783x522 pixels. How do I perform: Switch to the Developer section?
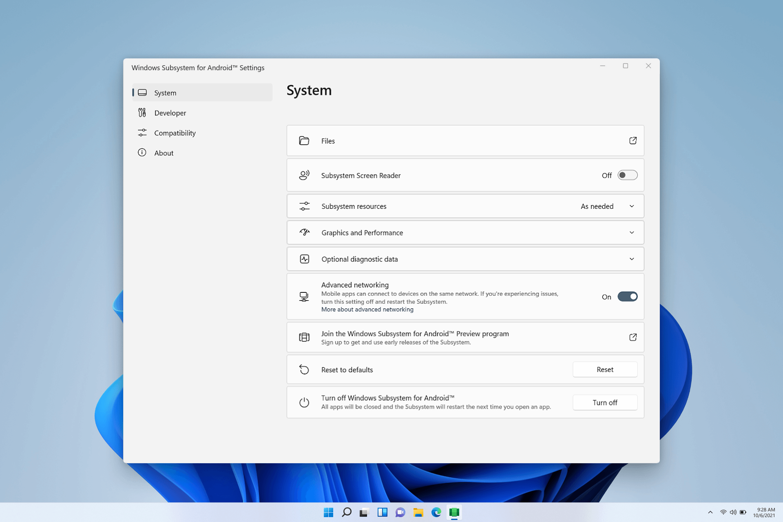pos(170,113)
